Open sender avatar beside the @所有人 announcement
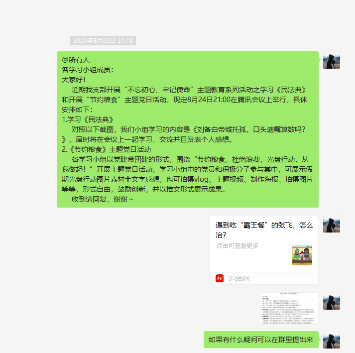355x353 pixels. pyautogui.click(x=332, y=60)
